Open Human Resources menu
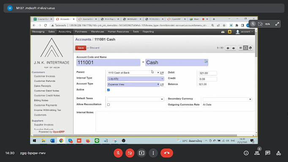 118,32
